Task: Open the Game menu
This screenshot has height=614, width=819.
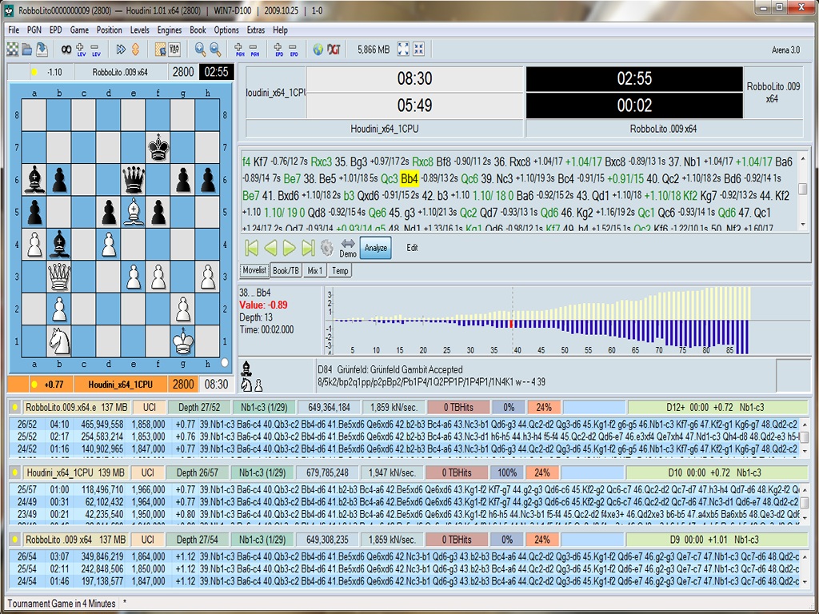Action: tap(79, 30)
